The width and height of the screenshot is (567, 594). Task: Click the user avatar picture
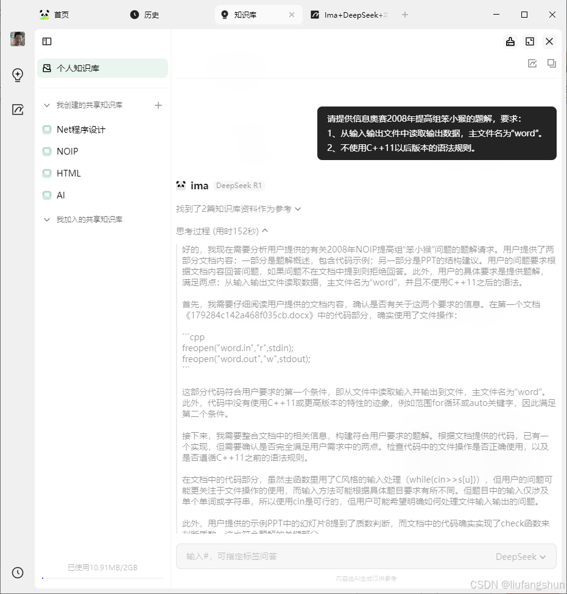point(18,38)
